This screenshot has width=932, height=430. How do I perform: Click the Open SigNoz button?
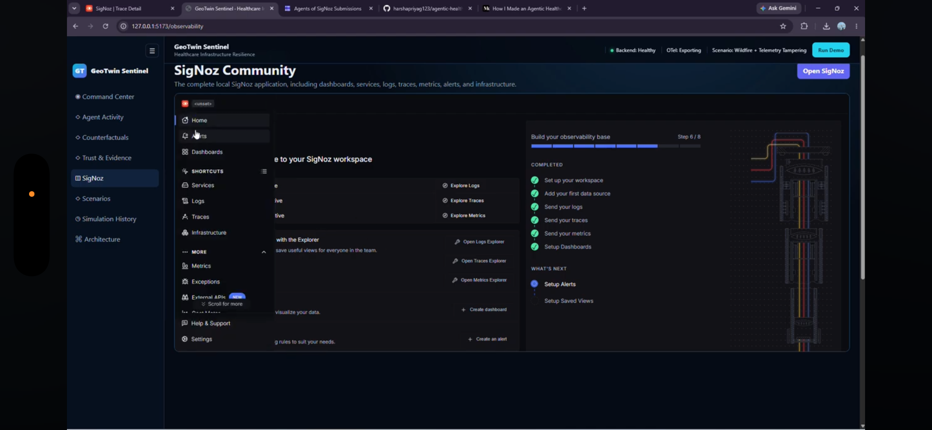(x=823, y=71)
